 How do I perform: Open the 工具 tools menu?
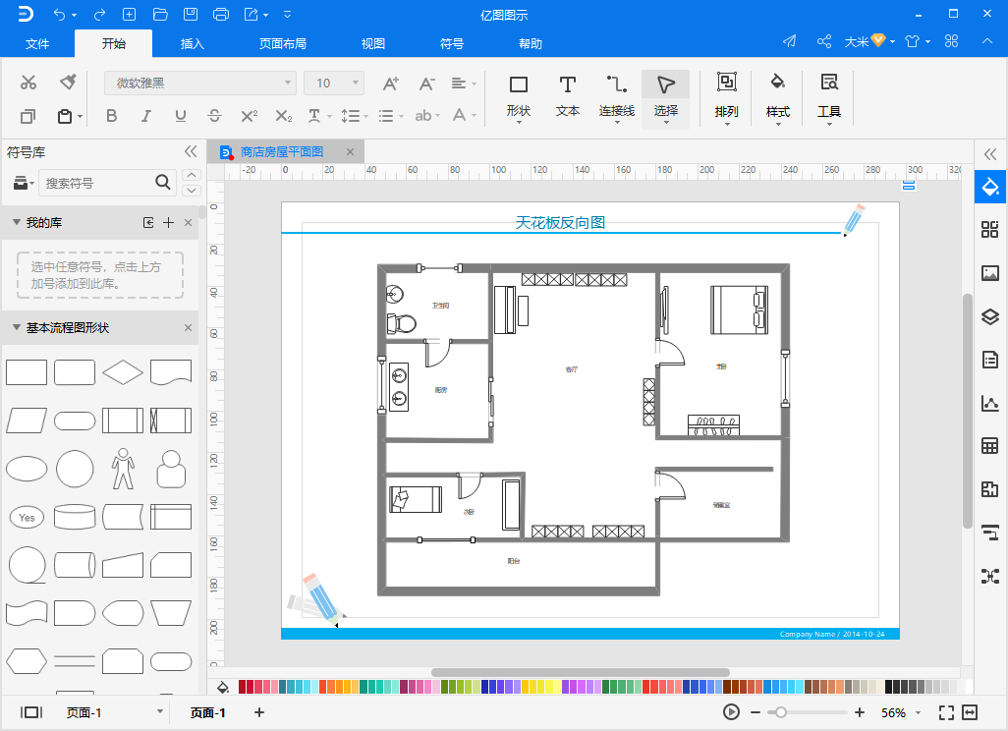pos(828,97)
